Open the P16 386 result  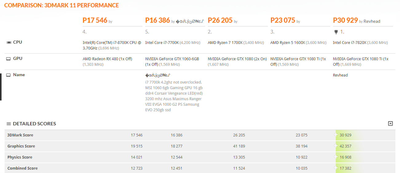tap(157, 21)
